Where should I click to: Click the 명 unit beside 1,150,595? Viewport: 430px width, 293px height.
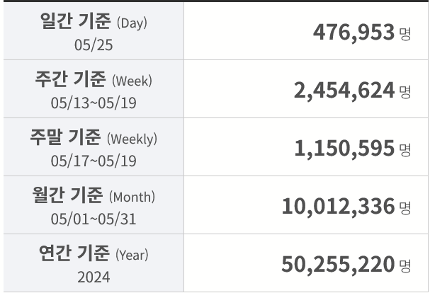405,150
